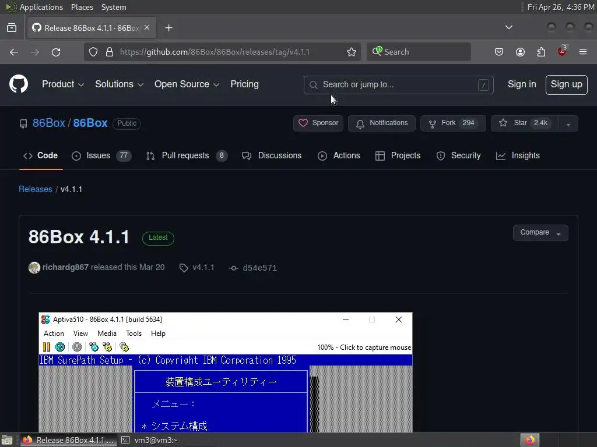The image size is (597, 447).
Task: Open the extensions puzzle icon
Action: click(541, 52)
